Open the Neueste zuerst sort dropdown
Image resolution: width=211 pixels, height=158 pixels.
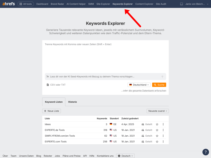pos(157,111)
